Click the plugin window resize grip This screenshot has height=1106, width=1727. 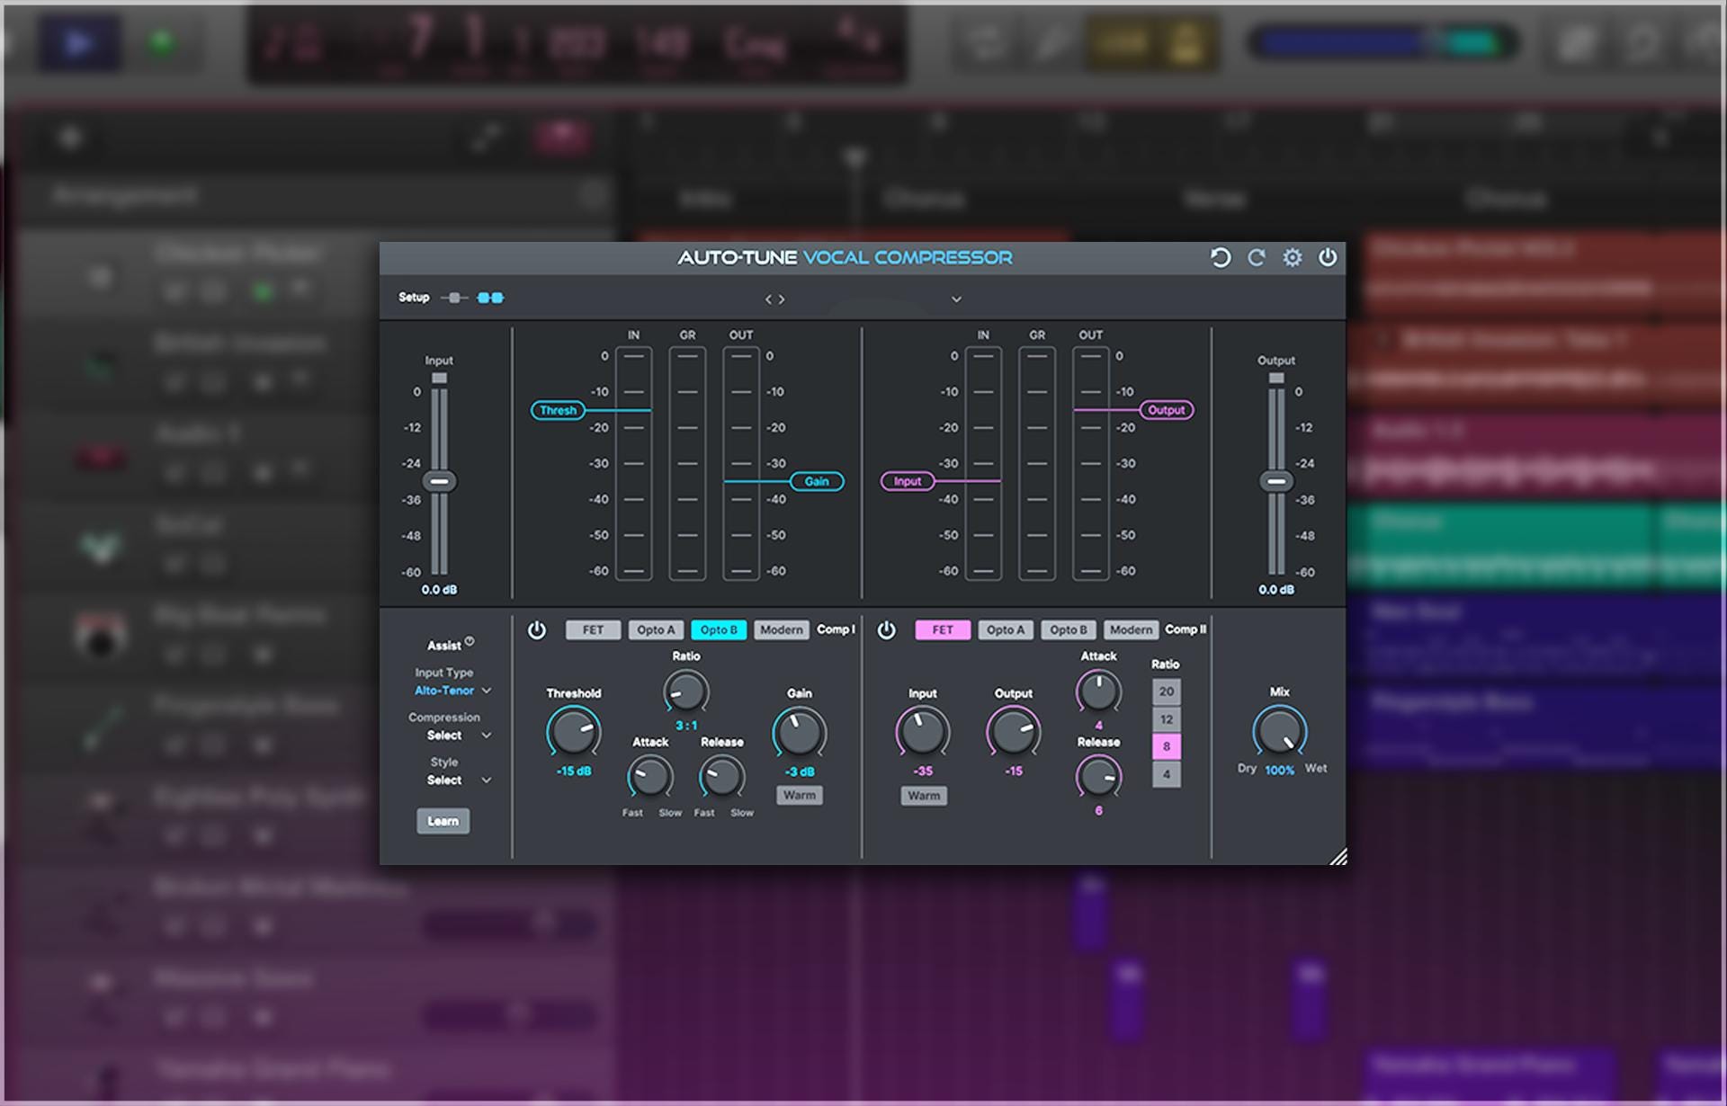click(1338, 857)
